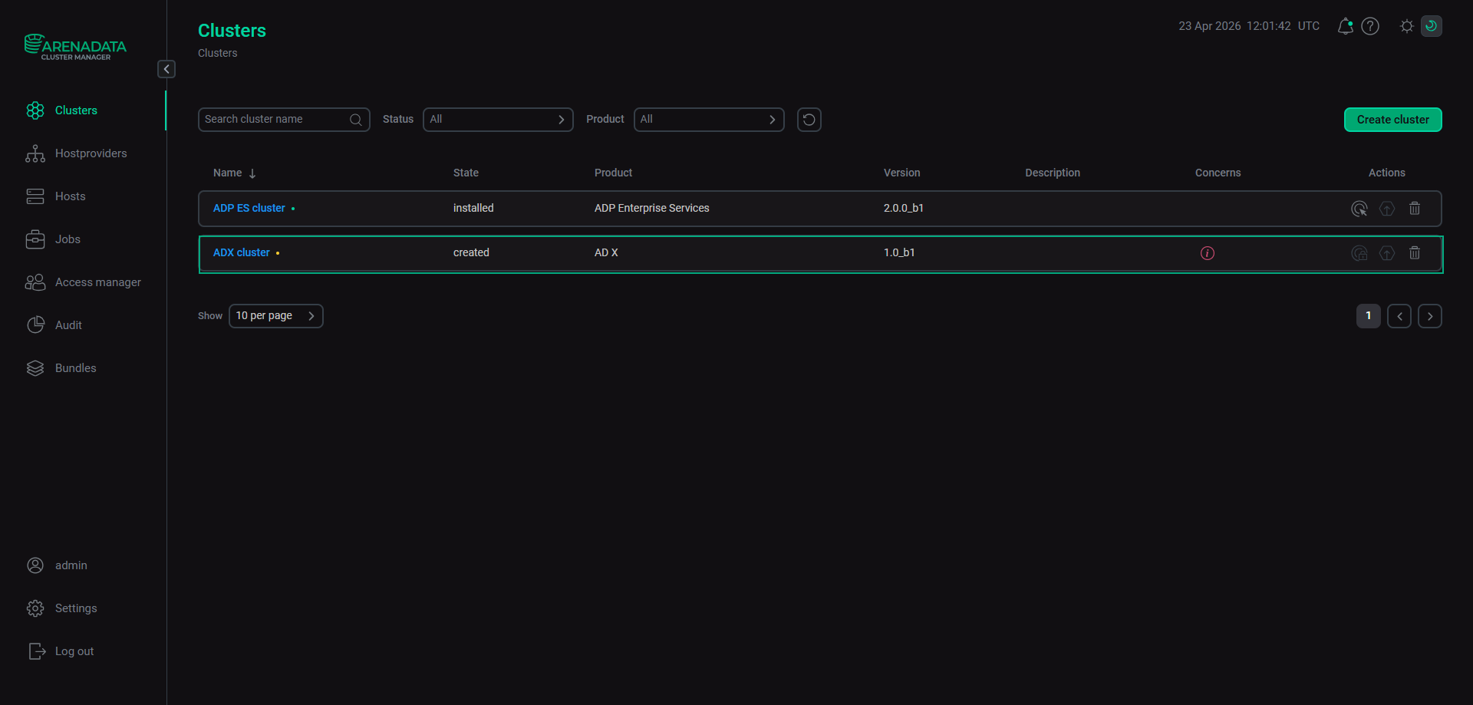Delete ADX cluster trash icon
This screenshot has width=1473, height=705.
[1415, 253]
